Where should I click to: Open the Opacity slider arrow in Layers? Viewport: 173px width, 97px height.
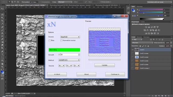[x=171, y=43]
